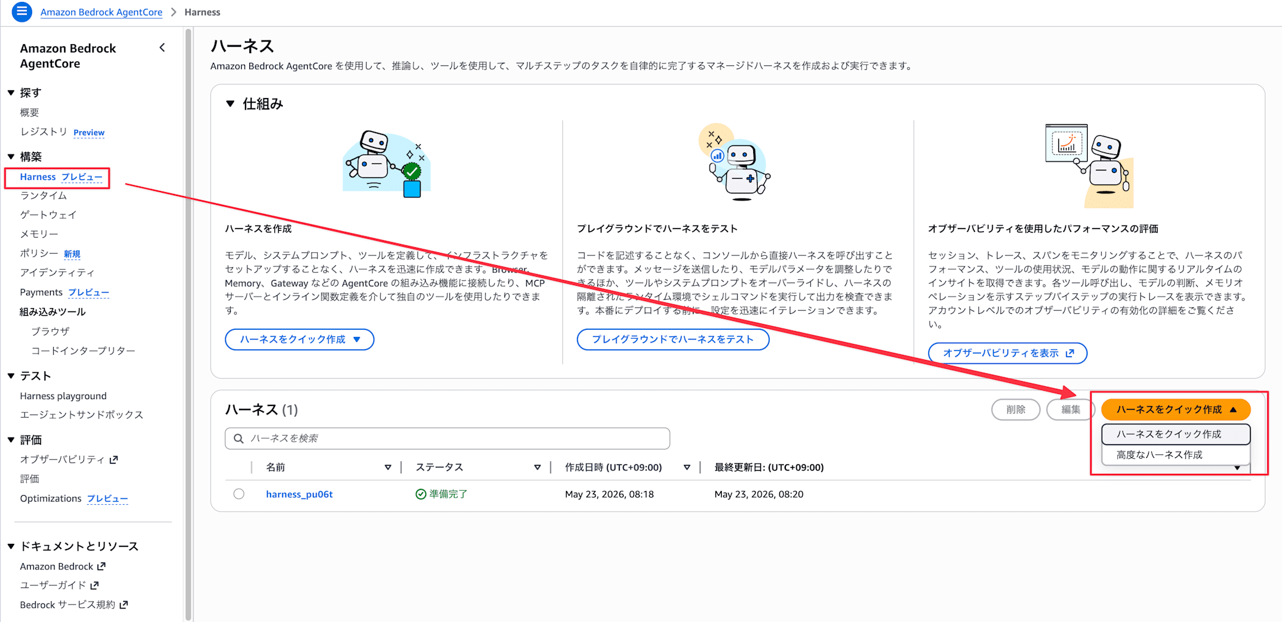Open 概要 in the sidebar
1282x622 pixels.
(29, 113)
